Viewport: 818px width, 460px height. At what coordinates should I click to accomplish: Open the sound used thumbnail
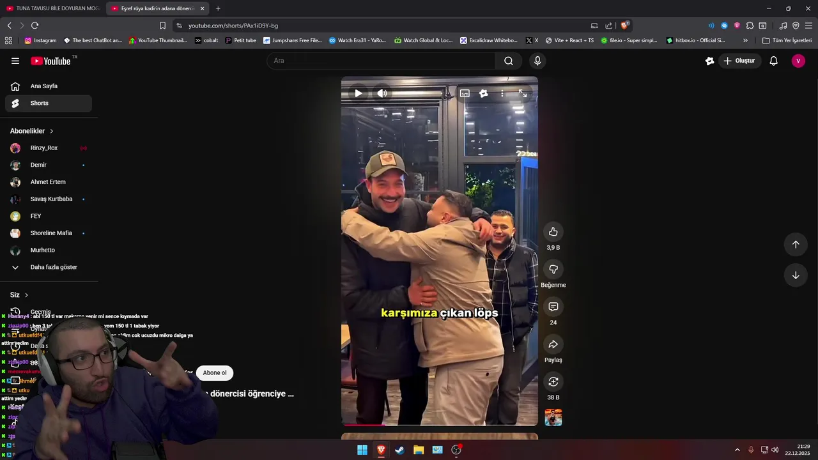(x=553, y=417)
